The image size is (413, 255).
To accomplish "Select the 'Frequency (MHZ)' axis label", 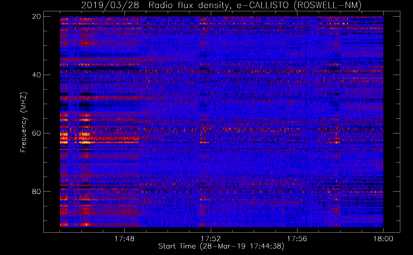I will (23, 122).
